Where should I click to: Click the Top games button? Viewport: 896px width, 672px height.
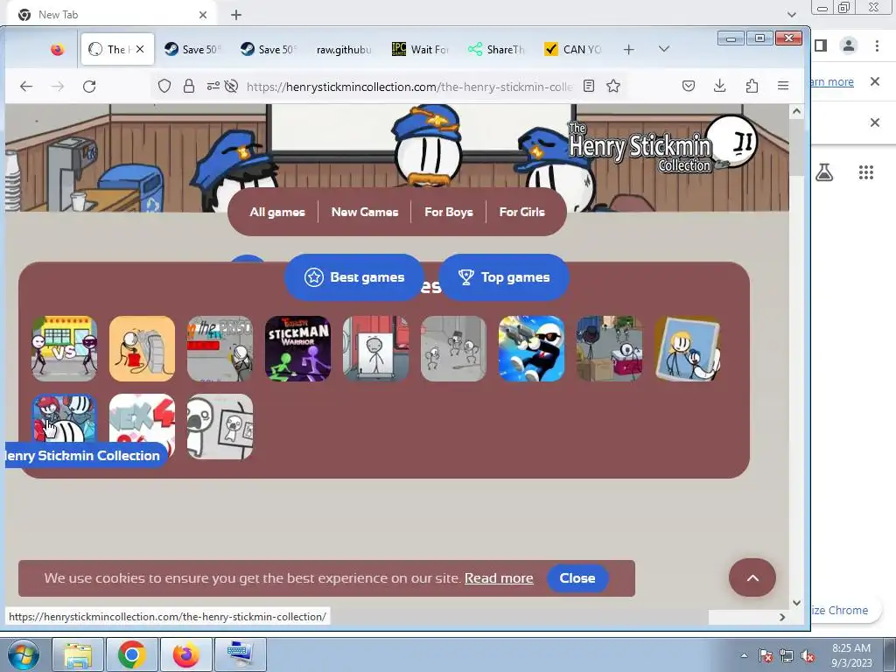pos(503,277)
